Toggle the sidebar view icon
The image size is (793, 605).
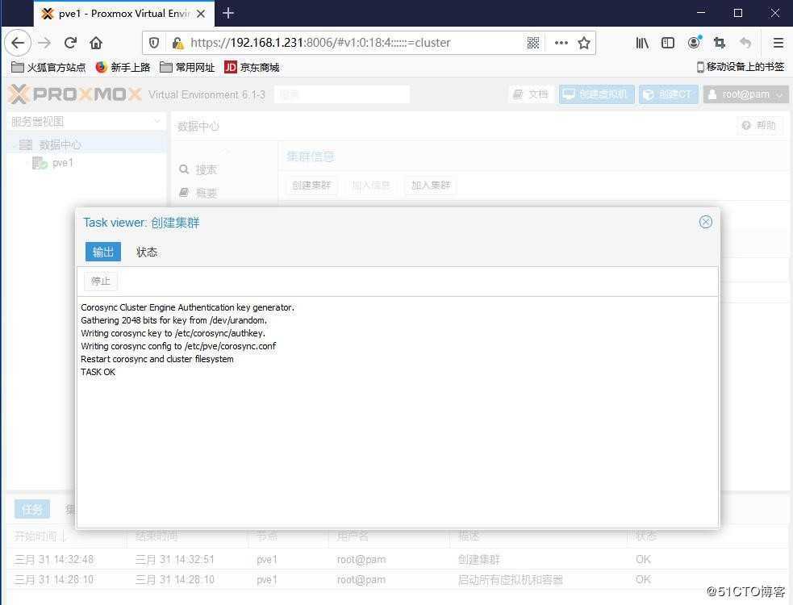[x=668, y=43]
